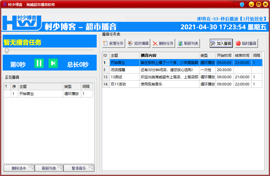Click the 21:00:00 end time cell
The image size is (270, 176).
coord(242,77)
